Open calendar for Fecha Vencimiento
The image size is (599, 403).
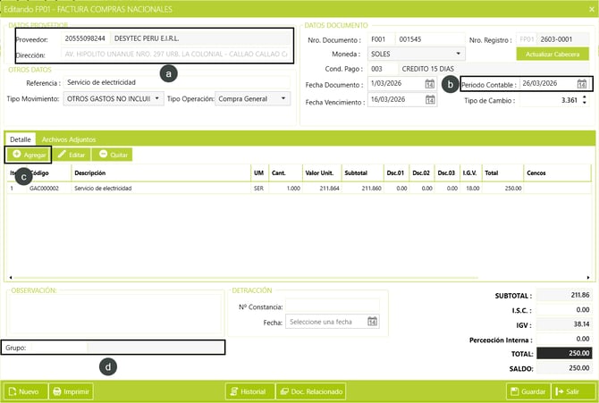430,102
